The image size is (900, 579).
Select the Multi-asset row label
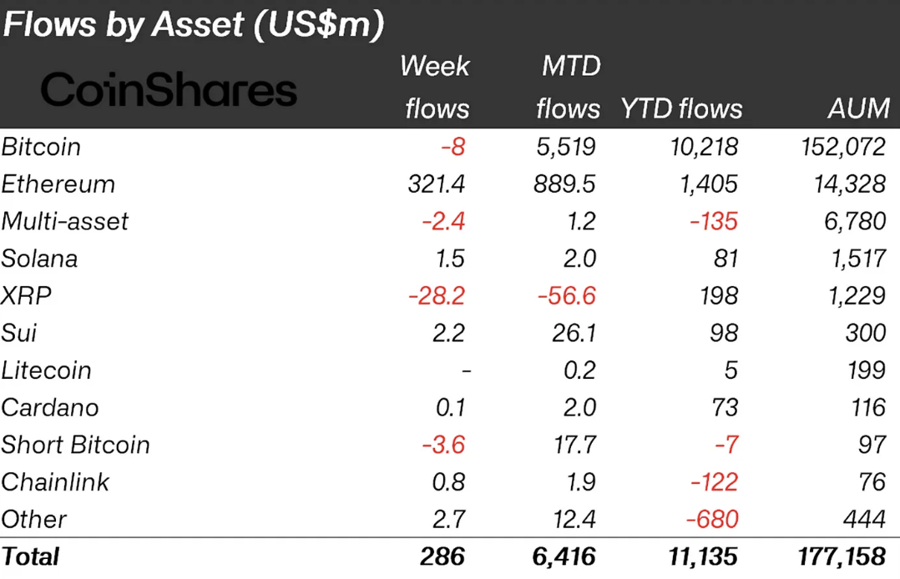[x=65, y=221]
